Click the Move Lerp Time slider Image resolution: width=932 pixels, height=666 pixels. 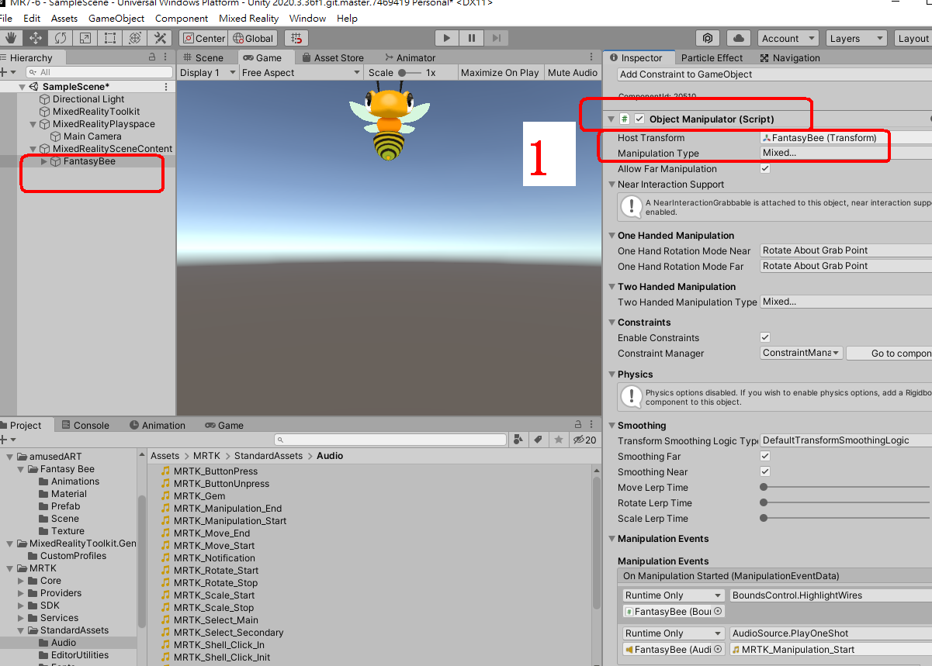[x=846, y=488]
